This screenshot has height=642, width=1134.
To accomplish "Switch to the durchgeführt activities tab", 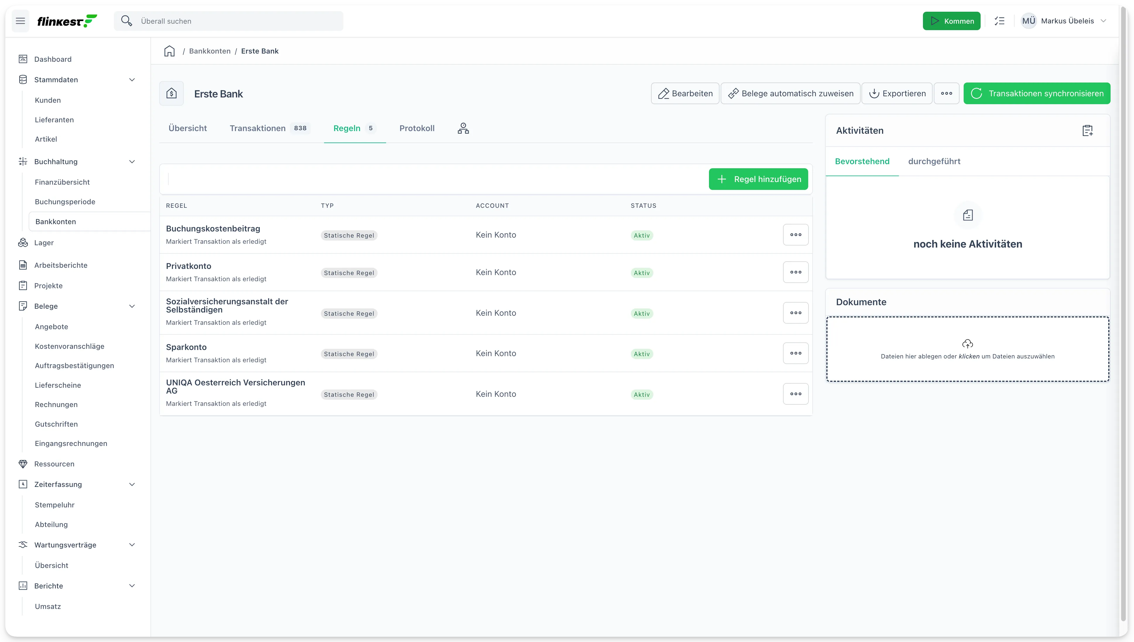I will [x=934, y=162].
